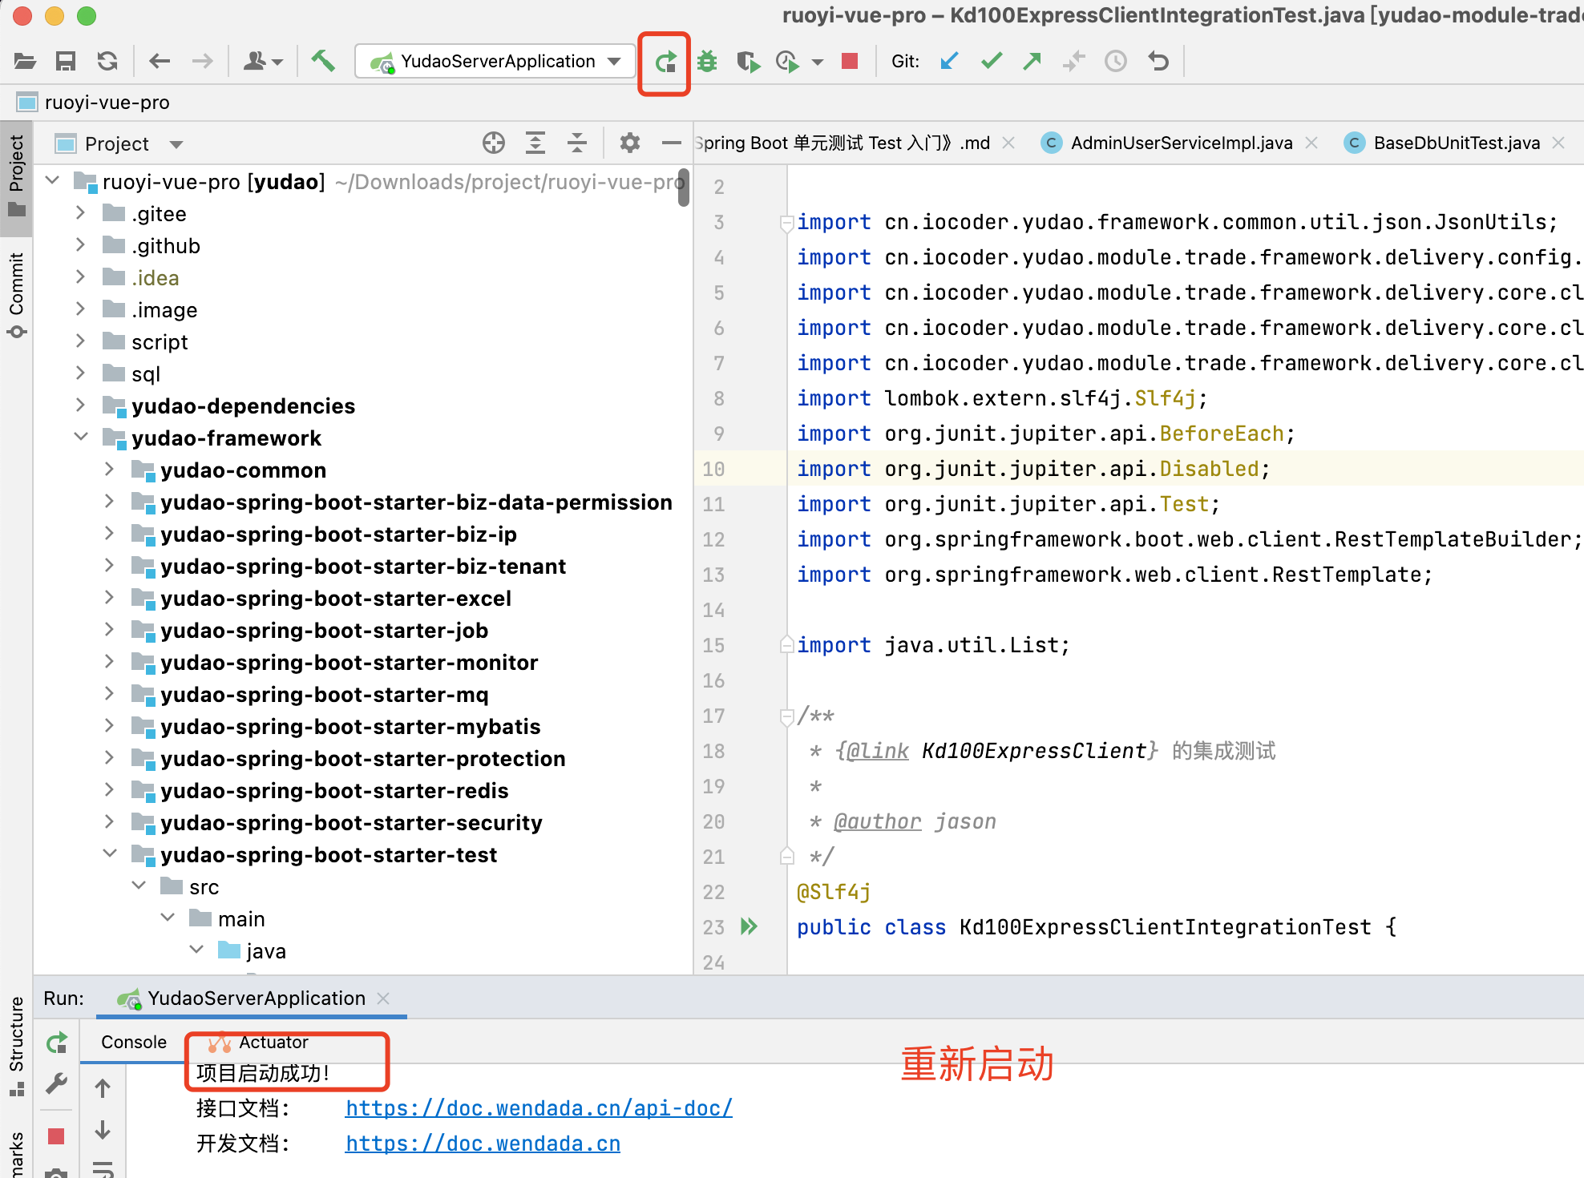Open the YudaoServerApplication run configuration dropdown
Image resolution: width=1584 pixels, height=1178 pixels.
(x=495, y=61)
